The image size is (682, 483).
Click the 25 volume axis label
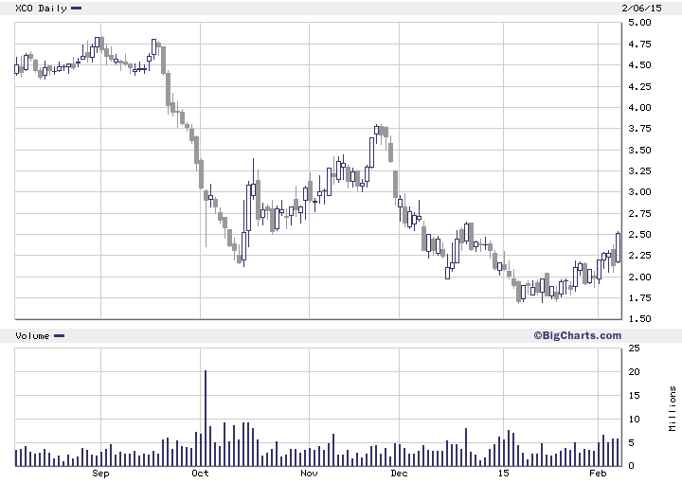tap(634, 349)
